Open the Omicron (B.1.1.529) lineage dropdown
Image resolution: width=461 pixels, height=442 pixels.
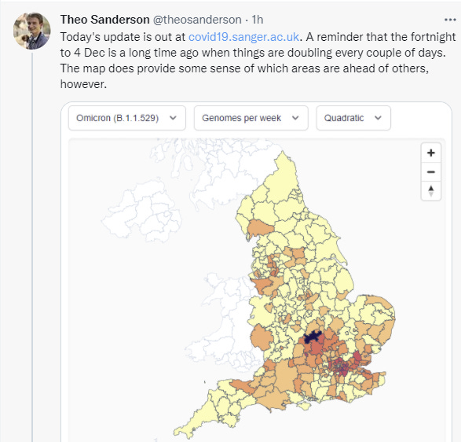tap(127, 118)
